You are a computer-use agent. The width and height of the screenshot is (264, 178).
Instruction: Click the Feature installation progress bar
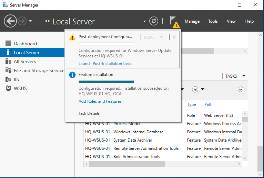(106, 82)
